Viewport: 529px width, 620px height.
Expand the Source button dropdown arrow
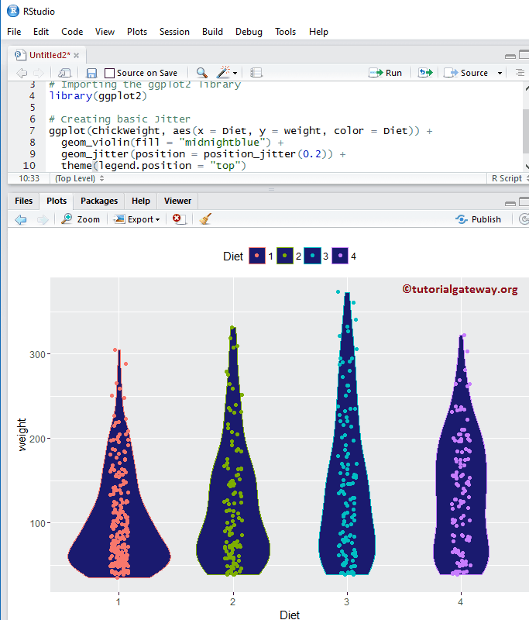pyautogui.click(x=500, y=73)
